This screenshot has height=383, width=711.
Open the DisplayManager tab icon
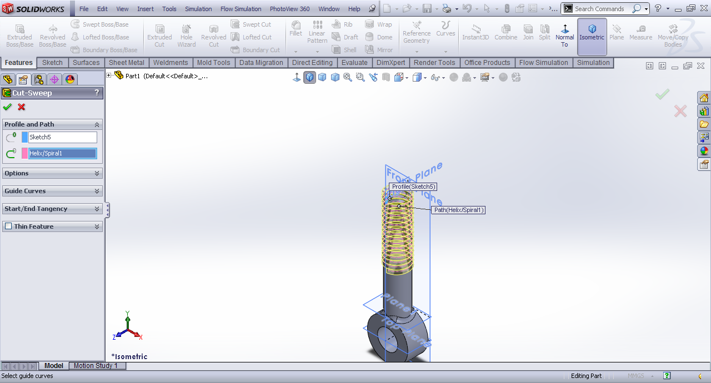pos(70,79)
